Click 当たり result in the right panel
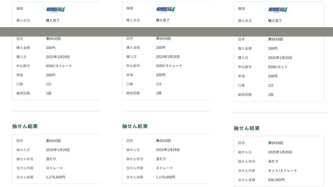 (273, 161)
